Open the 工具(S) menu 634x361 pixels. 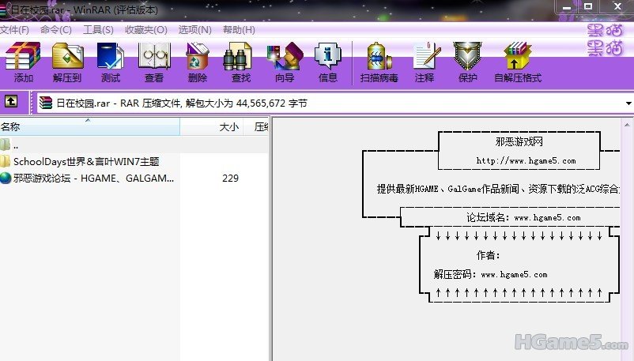98,30
